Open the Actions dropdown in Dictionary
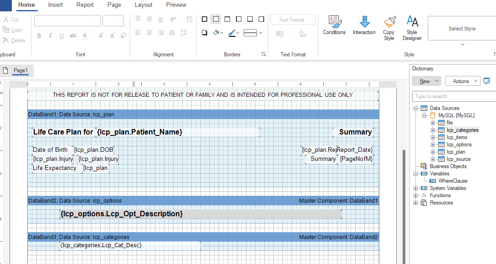496x264 pixels. click(462, 81)
